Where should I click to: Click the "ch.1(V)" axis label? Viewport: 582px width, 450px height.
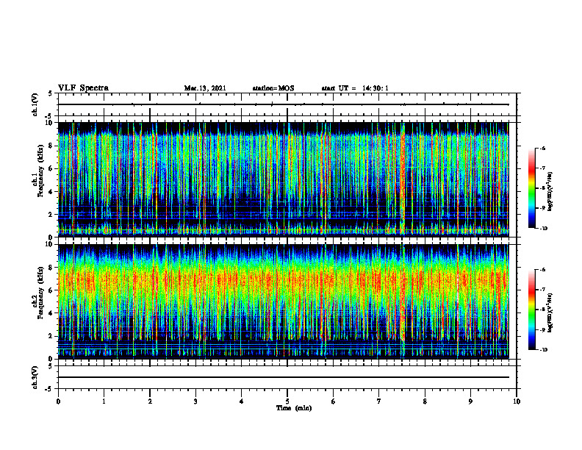pos(35,104)
